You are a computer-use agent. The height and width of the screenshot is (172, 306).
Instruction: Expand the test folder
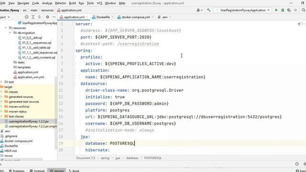tap(1, 82)
